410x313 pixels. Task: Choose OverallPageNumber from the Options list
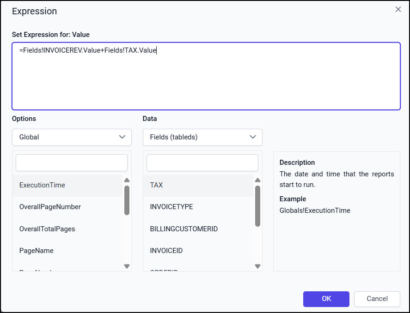tap(50, 207)
